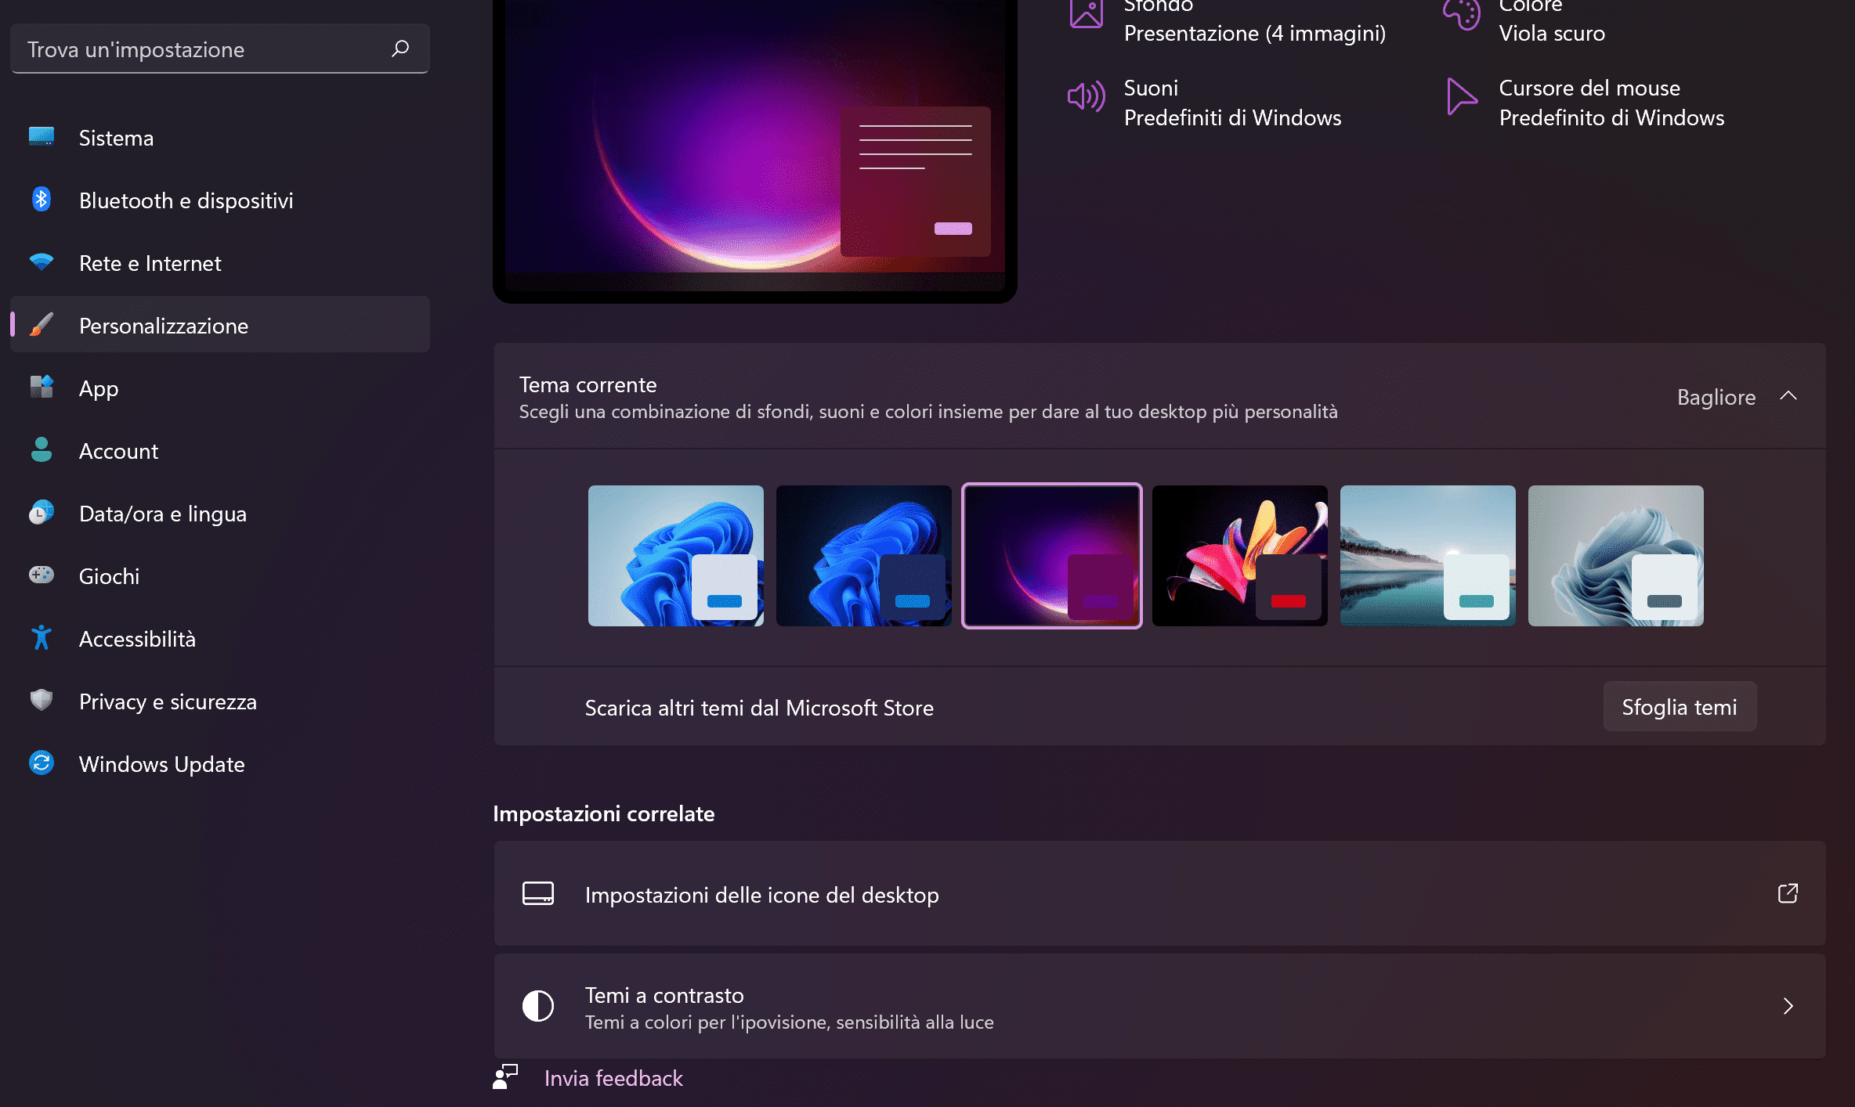Screen dimensions: 1855x1107
Task: Open Suoni Predefiniti di Windows settings
Action: click(x=1204, y=103)
